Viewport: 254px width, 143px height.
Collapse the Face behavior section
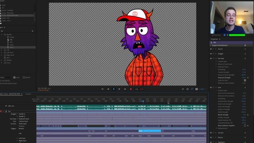[x=216, y=87]
